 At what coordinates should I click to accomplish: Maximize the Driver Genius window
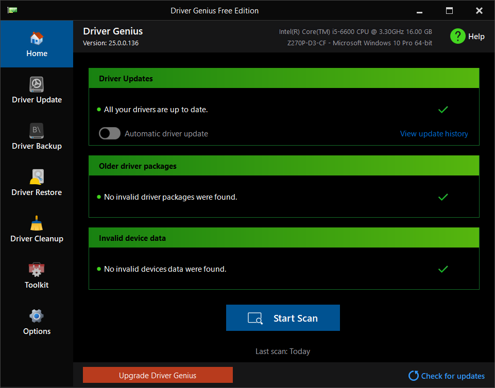pyautogui.click(x=449, y=11)
